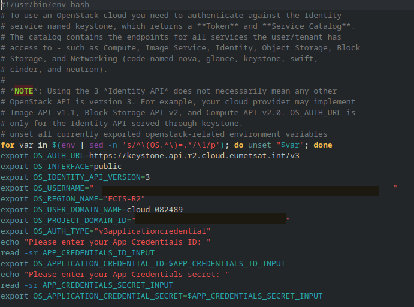Click the "Please enter your App Credentials ID" string
This screenshot has height=307, width=414.
pyautogui.click(x=117, y=242)
